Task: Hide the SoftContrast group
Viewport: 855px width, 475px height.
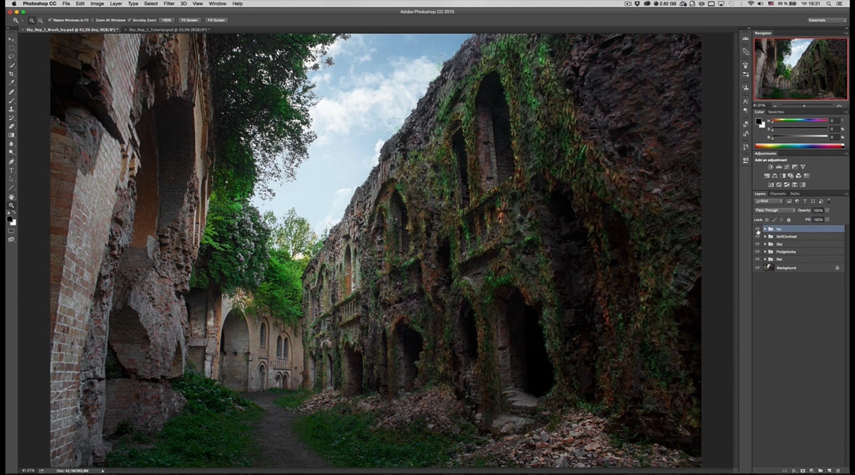Action: click(x=757, y=237)
